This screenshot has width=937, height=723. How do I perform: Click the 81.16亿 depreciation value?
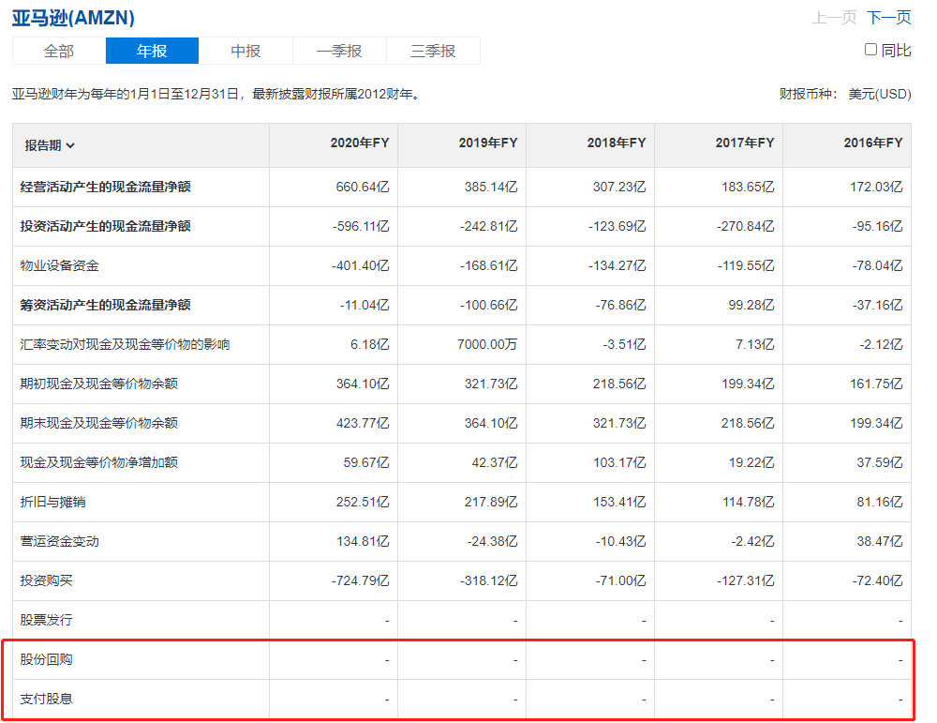[x=880, y=502]
